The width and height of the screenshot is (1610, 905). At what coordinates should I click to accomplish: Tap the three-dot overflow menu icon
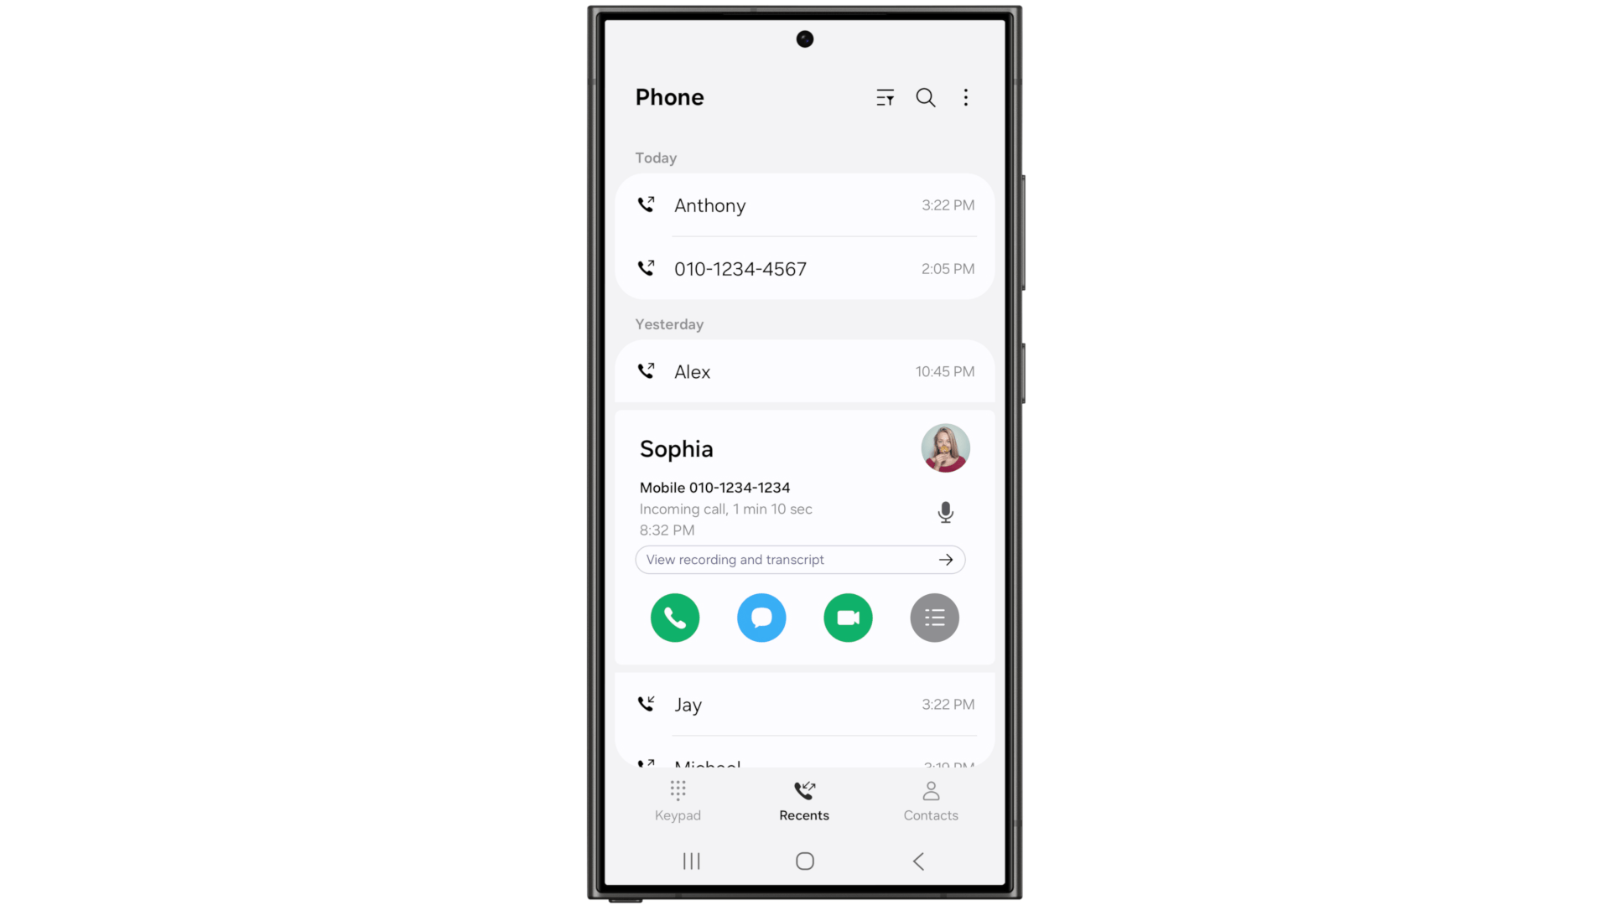click(965, 97)
